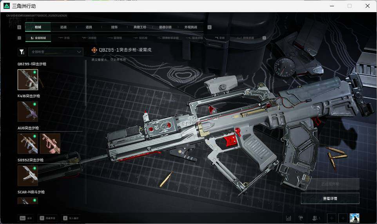377x224 pixels.
Task: Switch to the 外观挑战 tab
Action: click(191, 27)
